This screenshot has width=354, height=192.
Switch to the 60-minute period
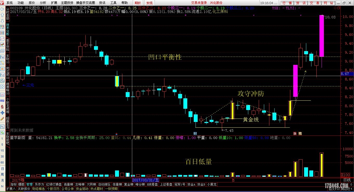click(x=2, y=163)
